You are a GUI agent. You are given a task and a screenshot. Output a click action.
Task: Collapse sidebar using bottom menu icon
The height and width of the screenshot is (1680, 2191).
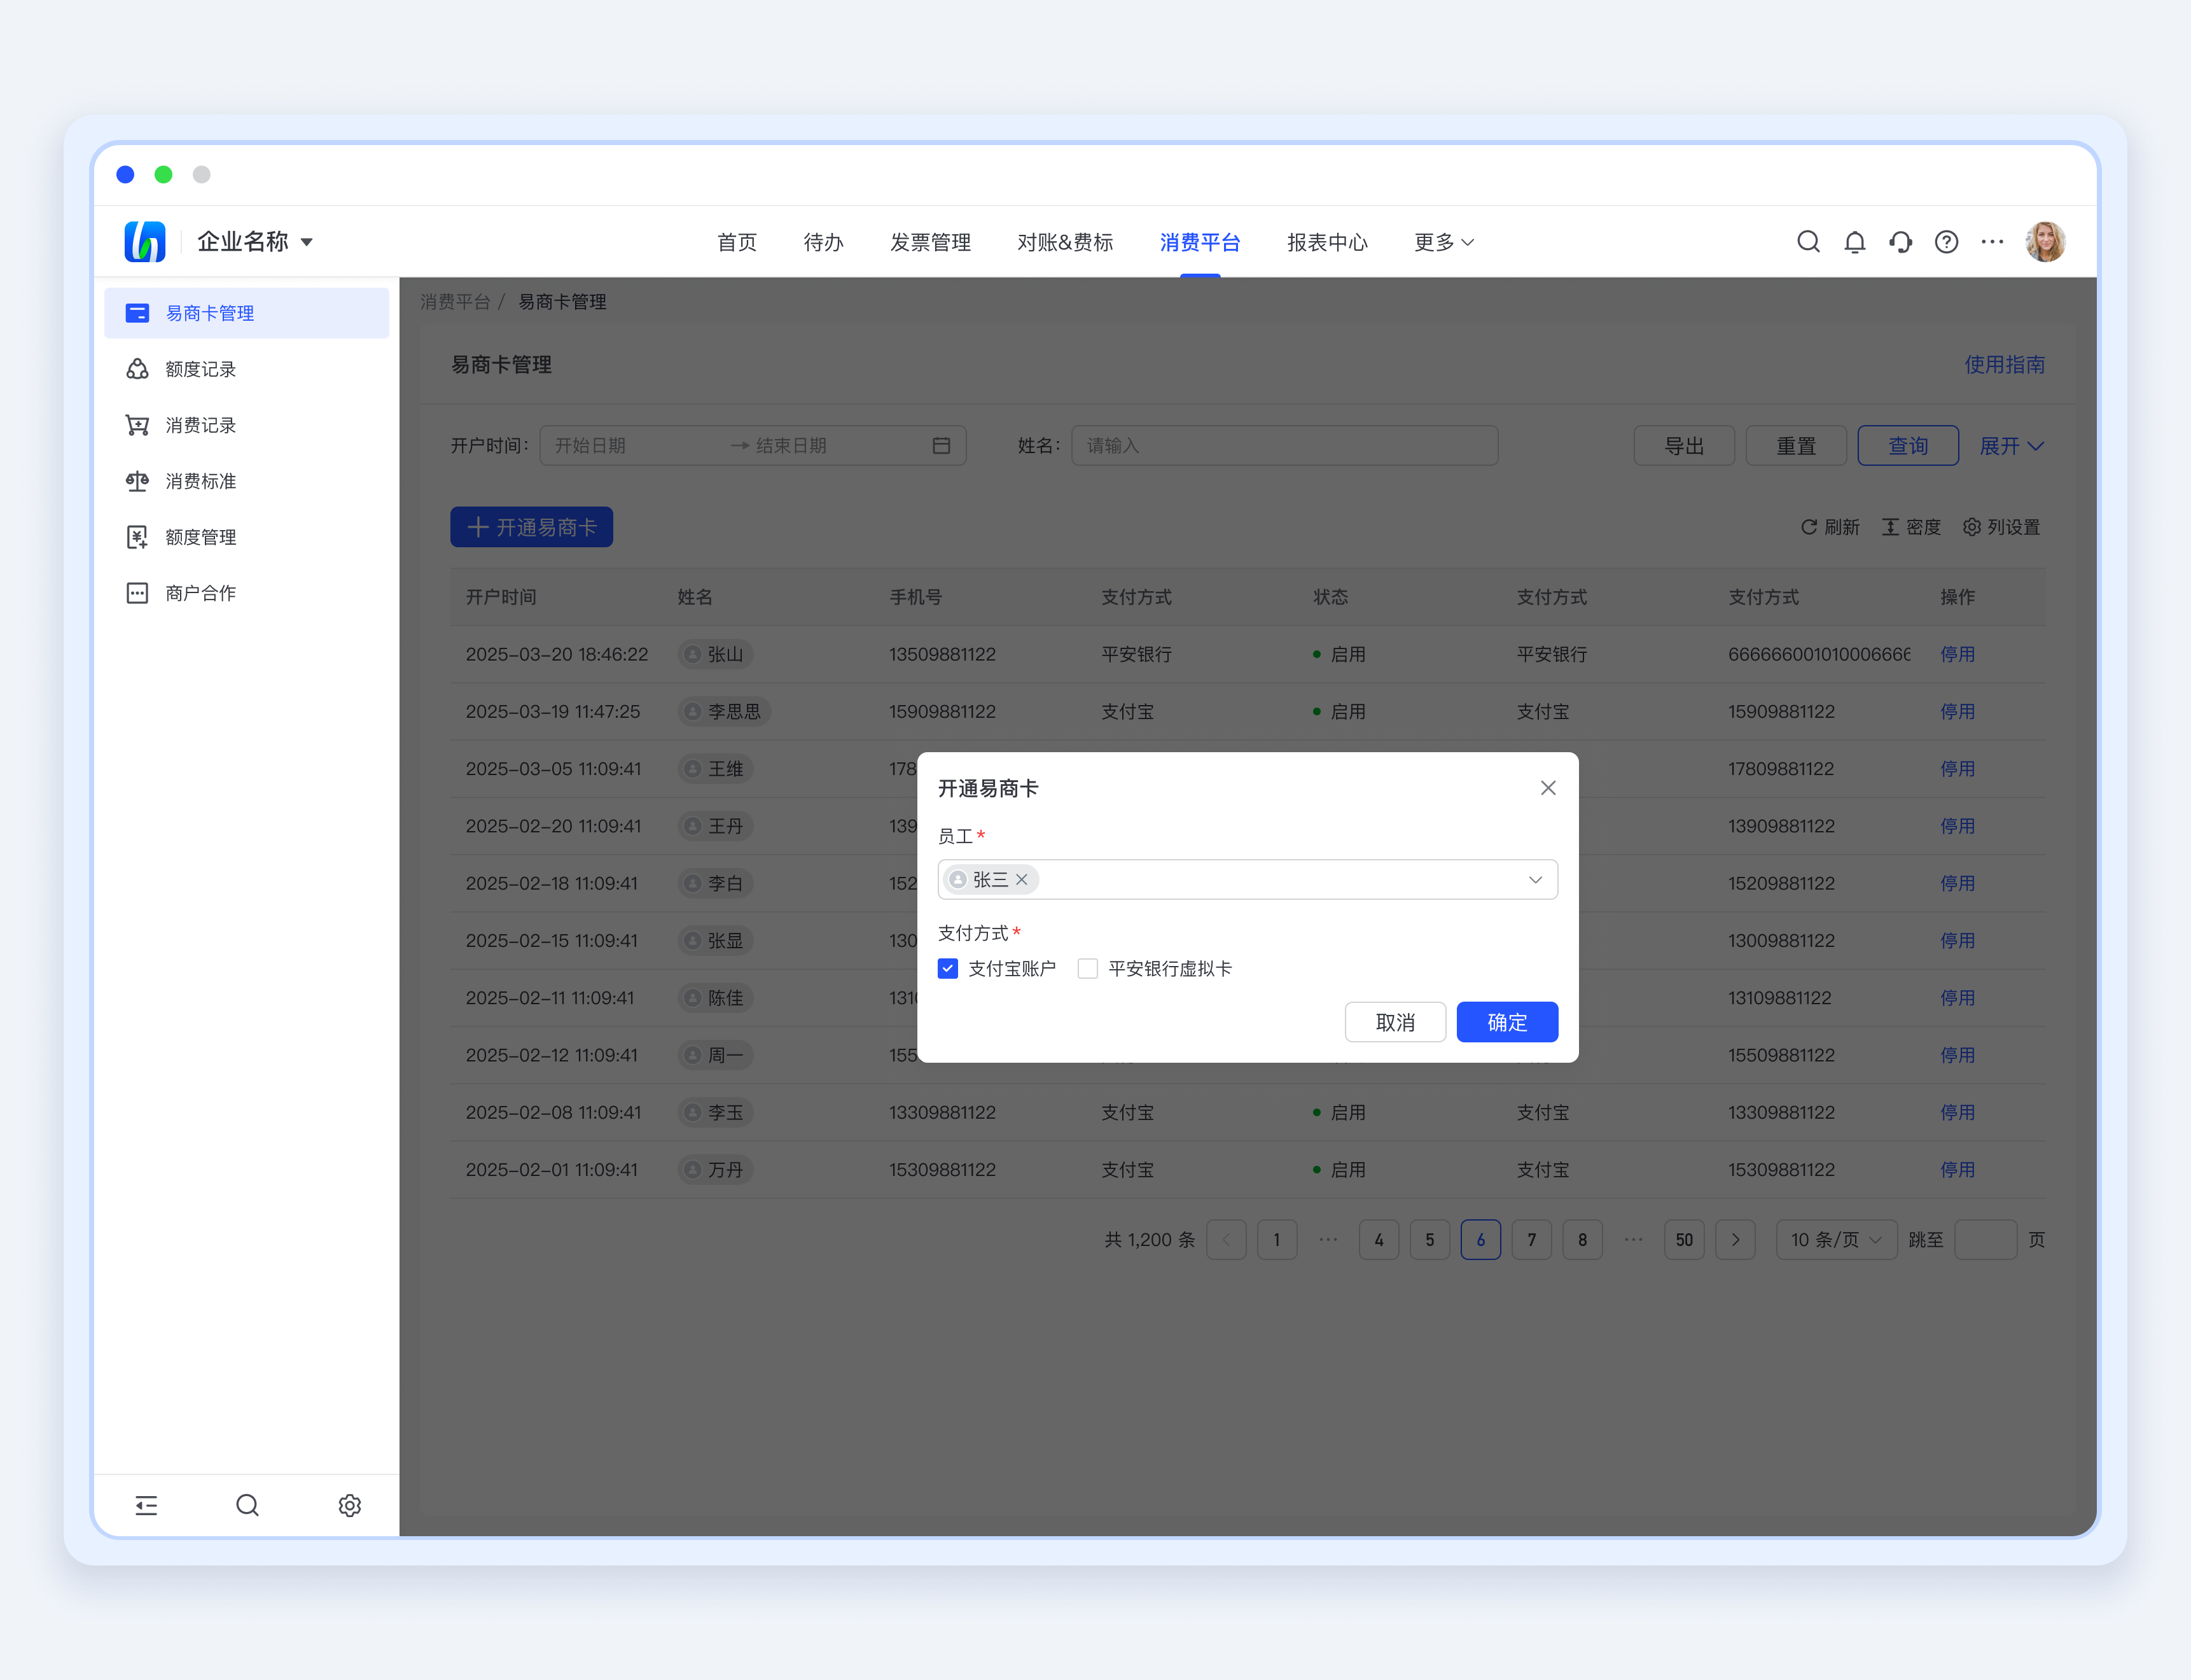point(146,1505)
